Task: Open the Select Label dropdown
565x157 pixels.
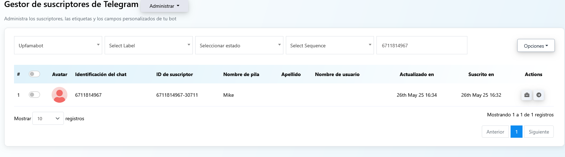Action: click(x=149, y=46)
